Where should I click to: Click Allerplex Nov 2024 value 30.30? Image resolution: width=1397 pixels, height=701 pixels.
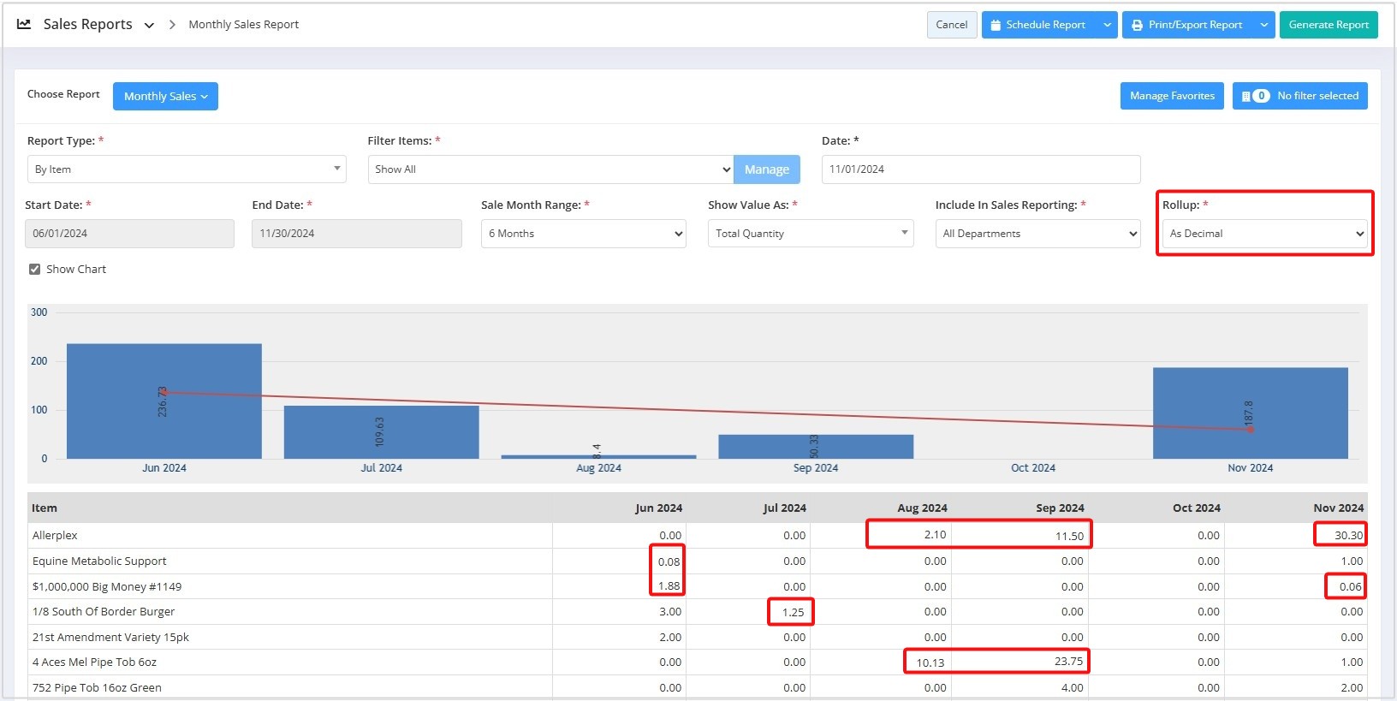point(1348,536)
